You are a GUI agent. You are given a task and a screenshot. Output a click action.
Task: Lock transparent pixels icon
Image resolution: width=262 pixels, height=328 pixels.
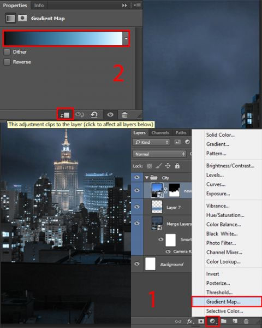point(149,166)
